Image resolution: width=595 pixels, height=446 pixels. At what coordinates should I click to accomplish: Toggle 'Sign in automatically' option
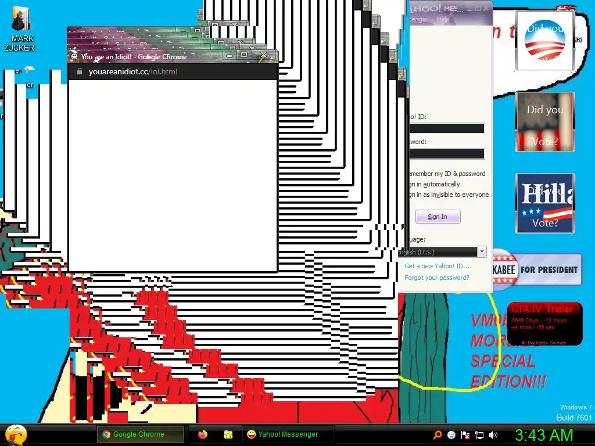[x=435, y=184]
